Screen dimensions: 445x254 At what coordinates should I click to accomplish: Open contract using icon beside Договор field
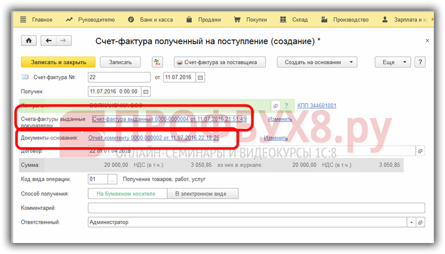point(420,151)
